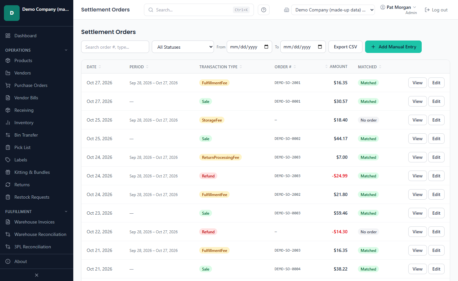458x281 pixels.
Task: Click Export CSV button
Action: coord(345,47)
